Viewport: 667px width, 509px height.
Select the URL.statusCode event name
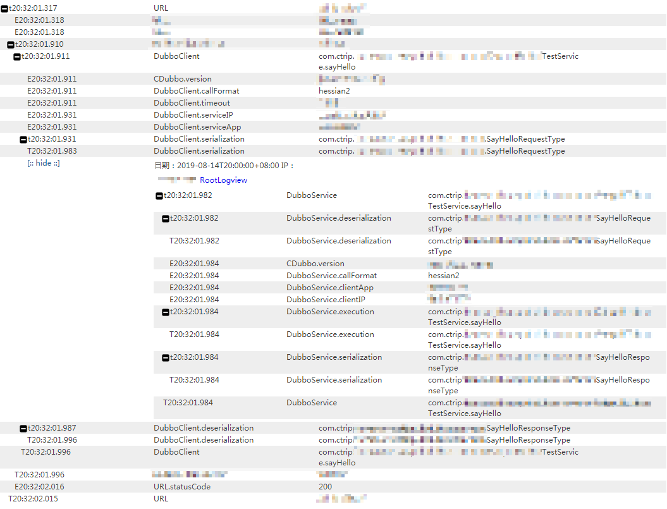click(x=181, y=486)
